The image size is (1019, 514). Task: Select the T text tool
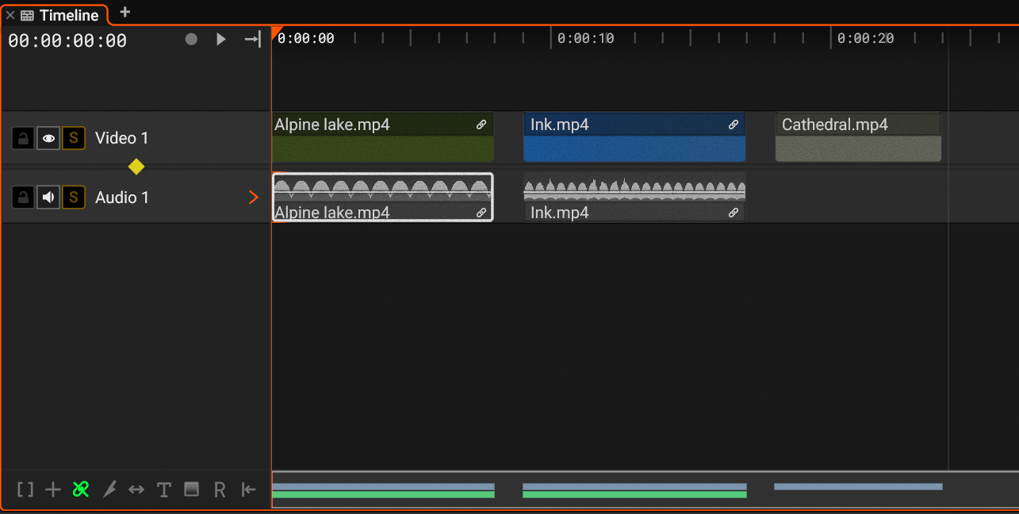pyautogui.click(x=164, y=490)
